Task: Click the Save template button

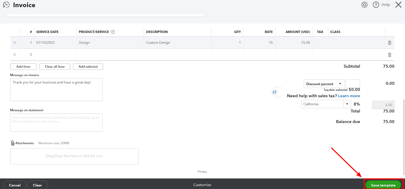Action: (x=383, y=185)
